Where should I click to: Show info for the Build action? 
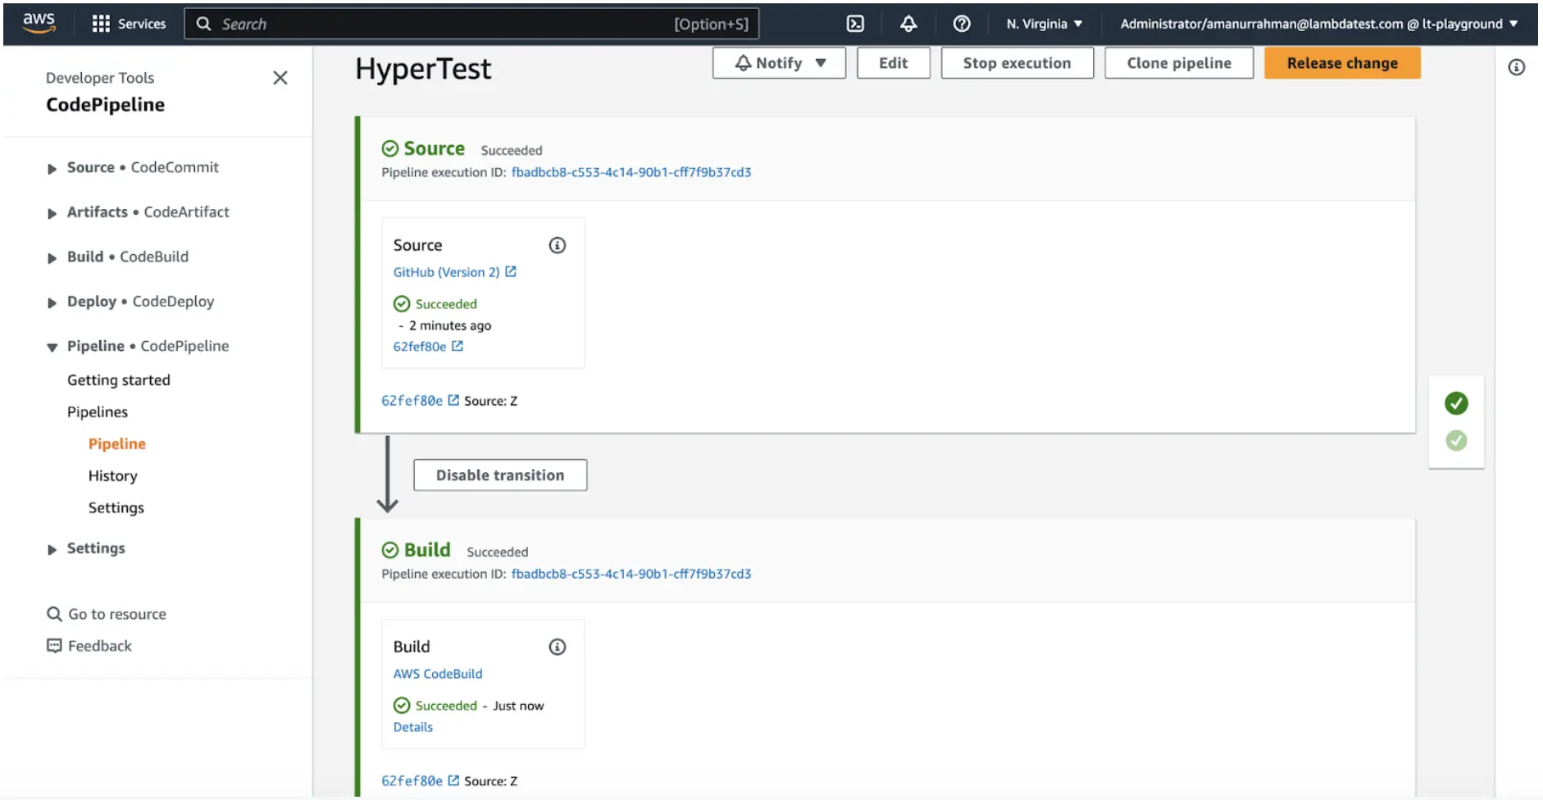[558, 647]
